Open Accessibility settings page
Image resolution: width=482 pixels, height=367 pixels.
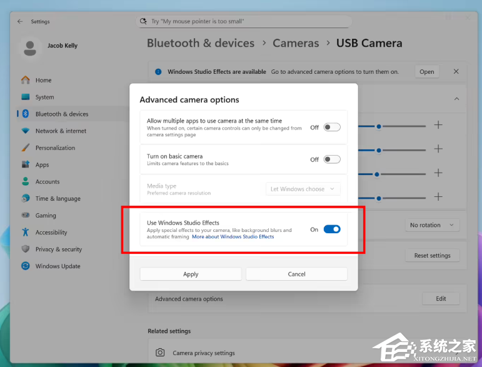coord(73,232)
